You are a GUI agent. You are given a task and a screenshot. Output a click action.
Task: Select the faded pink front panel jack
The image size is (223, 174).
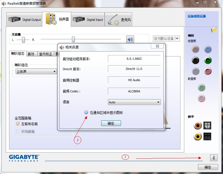click(202, 98)
